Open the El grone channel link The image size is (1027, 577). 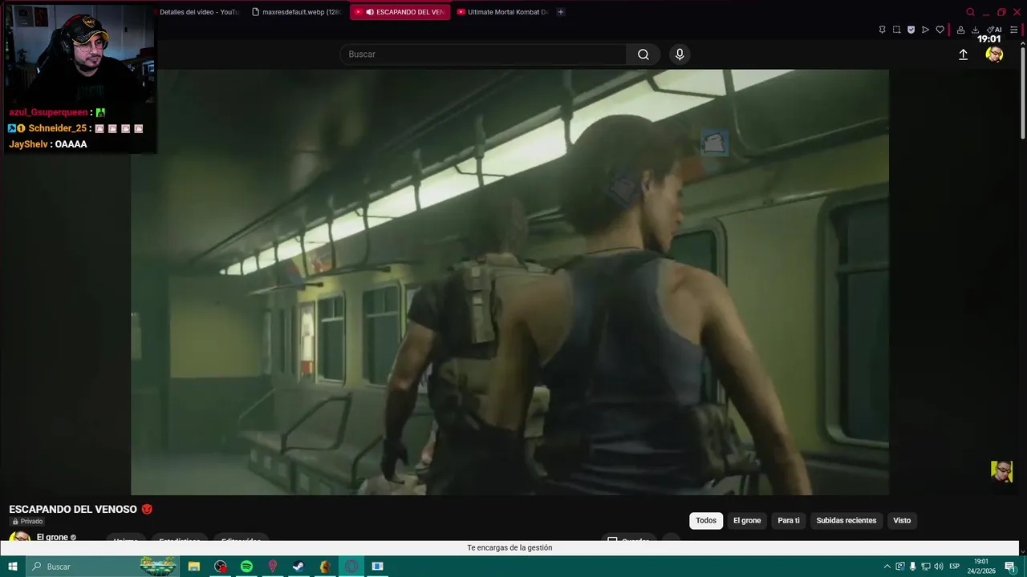[52, 537]
